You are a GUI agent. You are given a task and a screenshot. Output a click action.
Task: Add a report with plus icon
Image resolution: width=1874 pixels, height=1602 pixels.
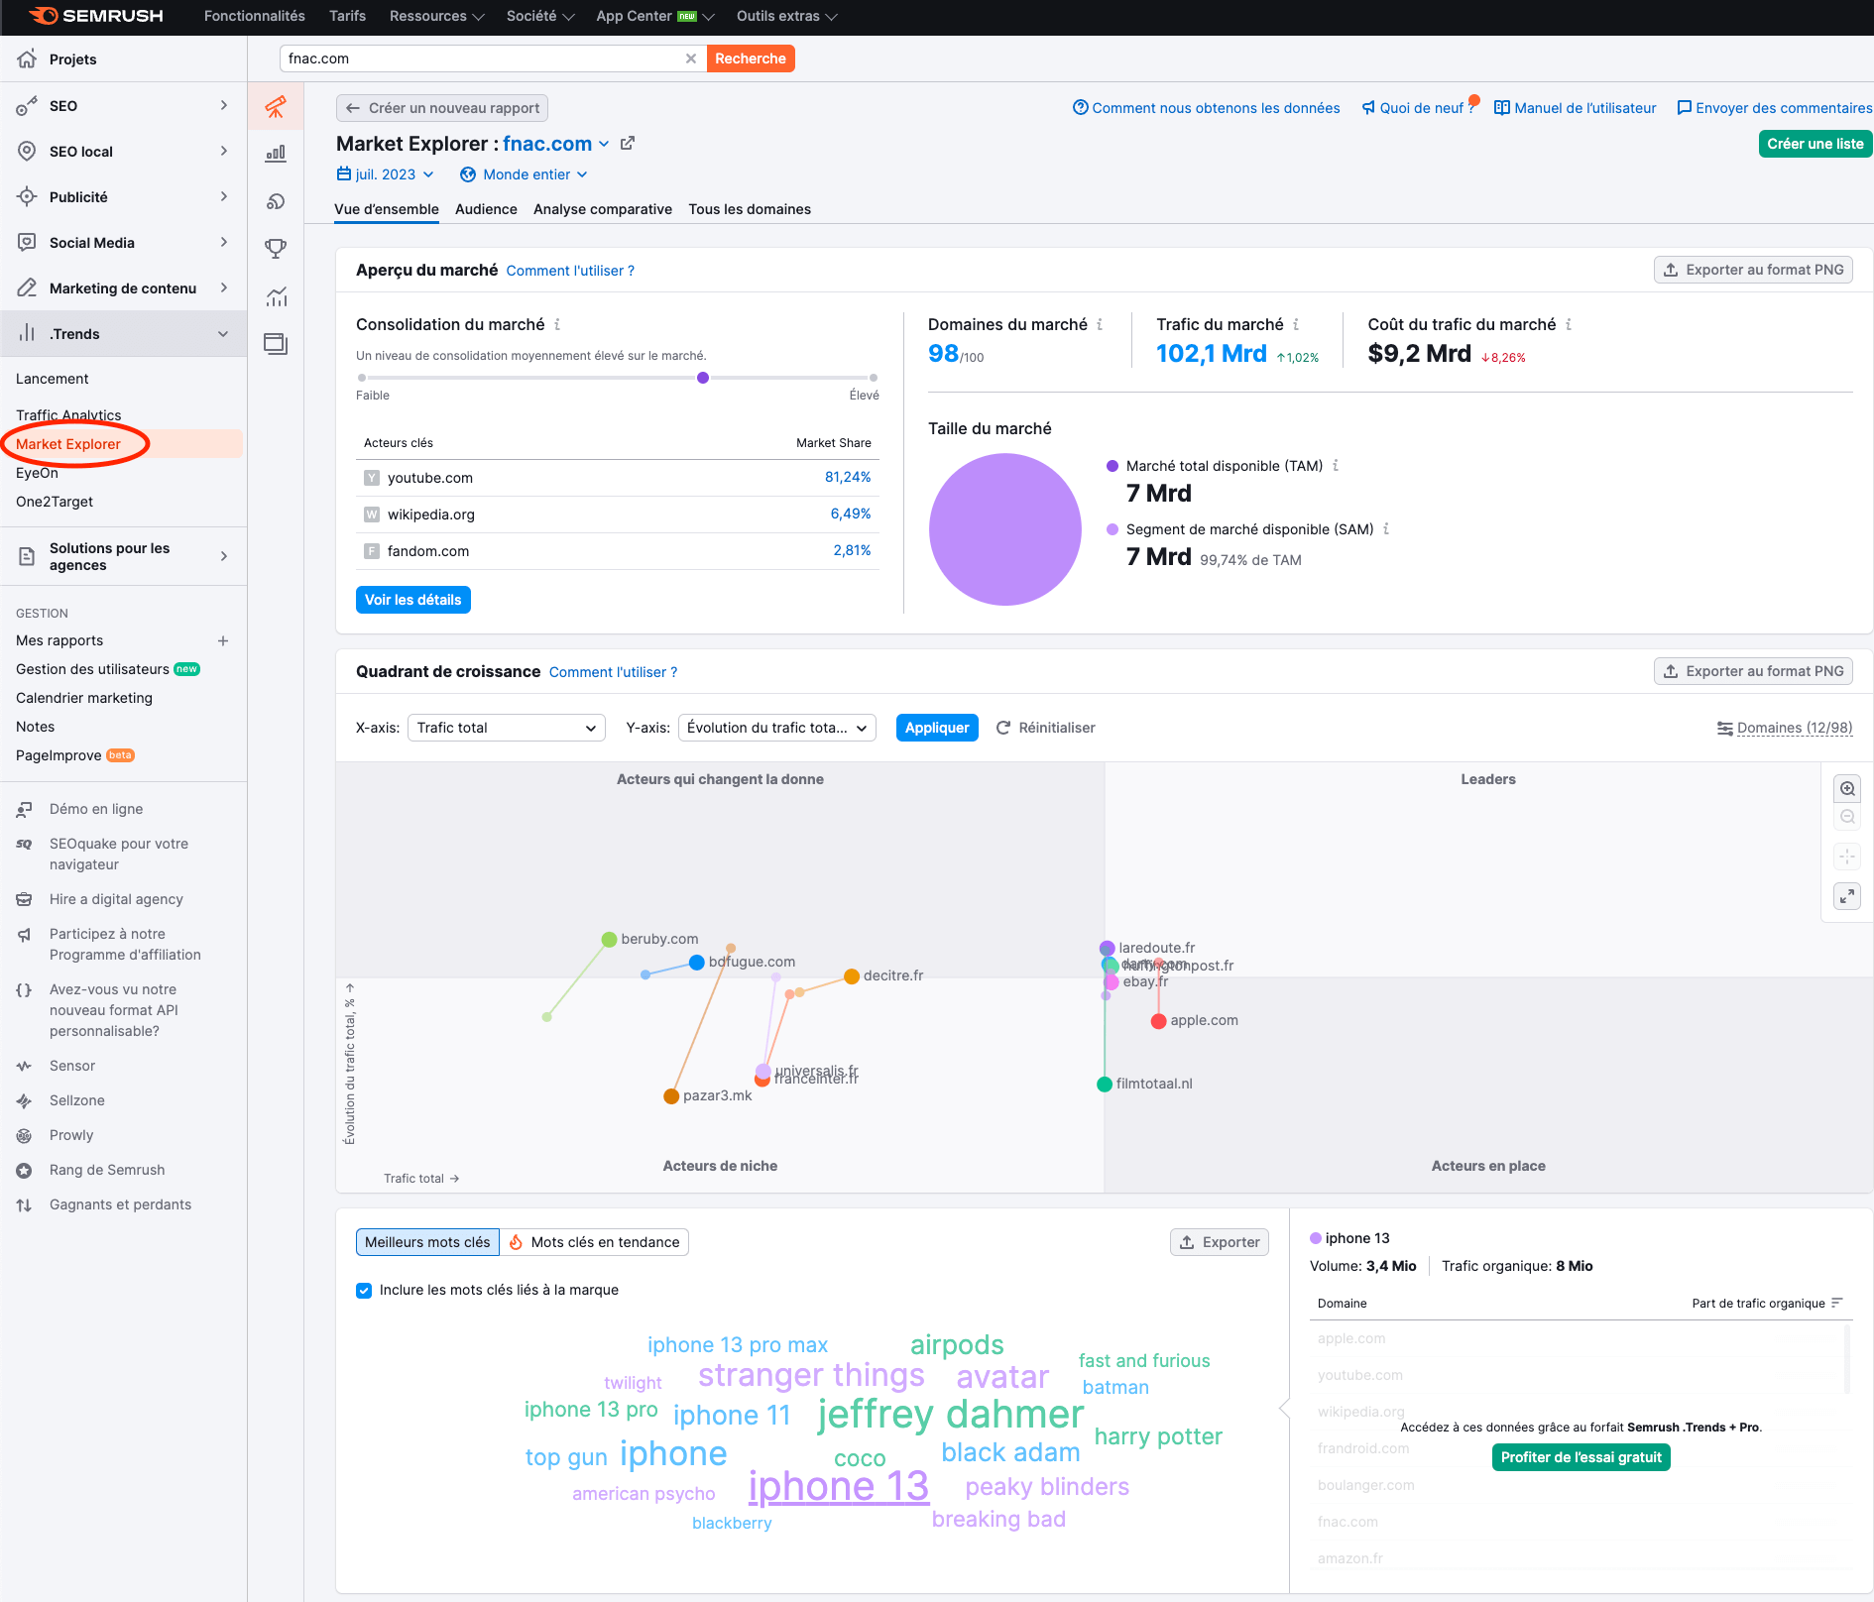click(223, 640)
